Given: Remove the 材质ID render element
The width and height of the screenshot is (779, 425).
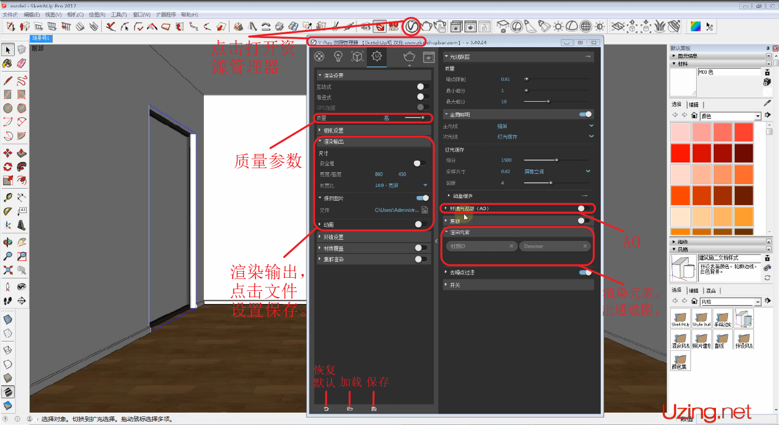Looking at the screenshot, I should (511, 246).
